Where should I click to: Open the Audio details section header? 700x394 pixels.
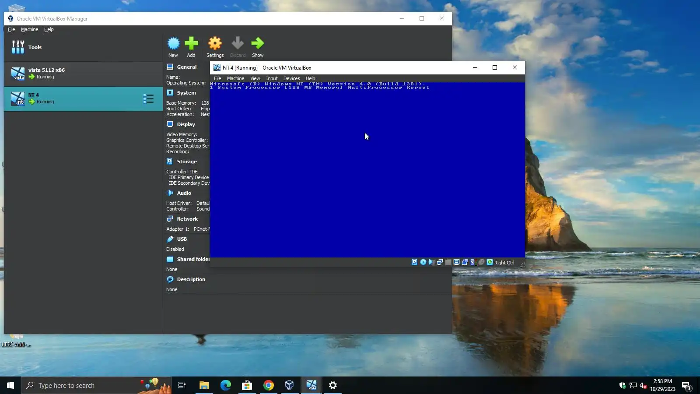click(184, 193)
